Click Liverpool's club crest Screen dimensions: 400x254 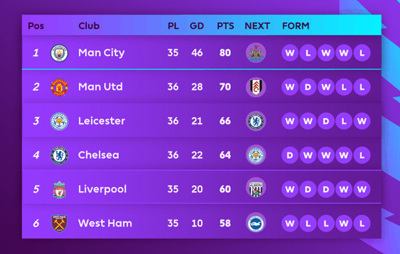coord(59,190)
